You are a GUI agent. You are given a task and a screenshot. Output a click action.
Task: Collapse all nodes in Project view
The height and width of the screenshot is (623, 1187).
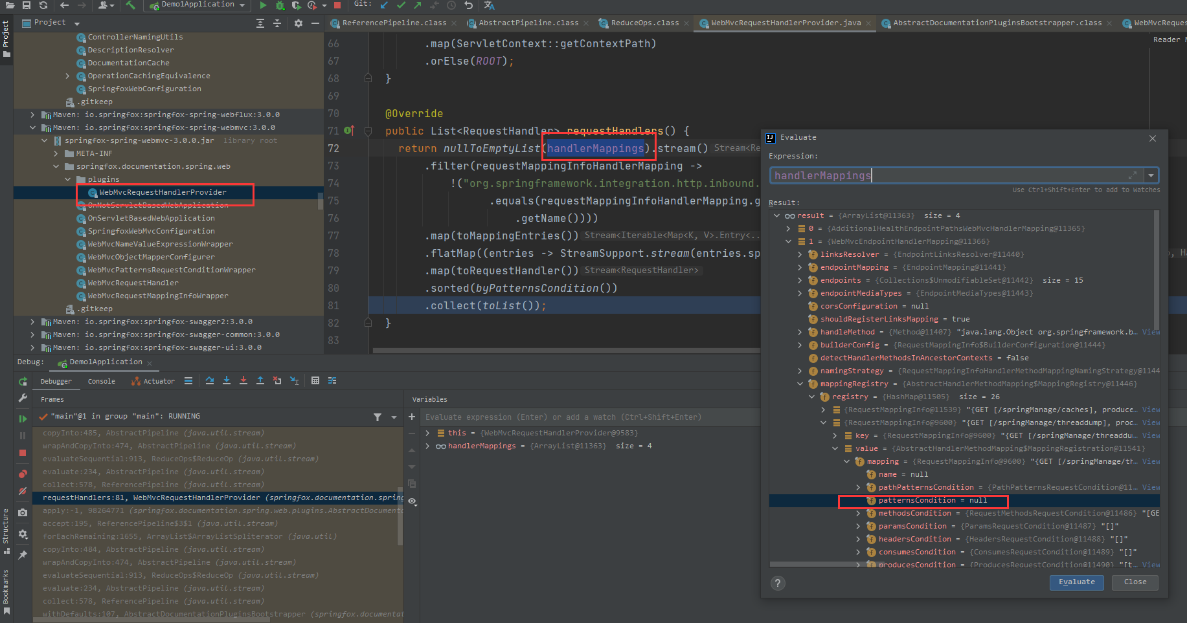(277, 22)
